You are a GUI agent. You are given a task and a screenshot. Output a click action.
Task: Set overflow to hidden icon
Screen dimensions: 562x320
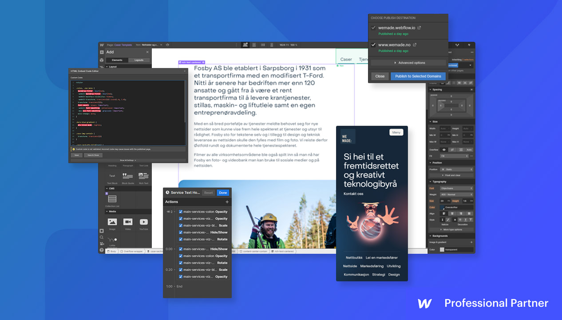click(452, 149)
